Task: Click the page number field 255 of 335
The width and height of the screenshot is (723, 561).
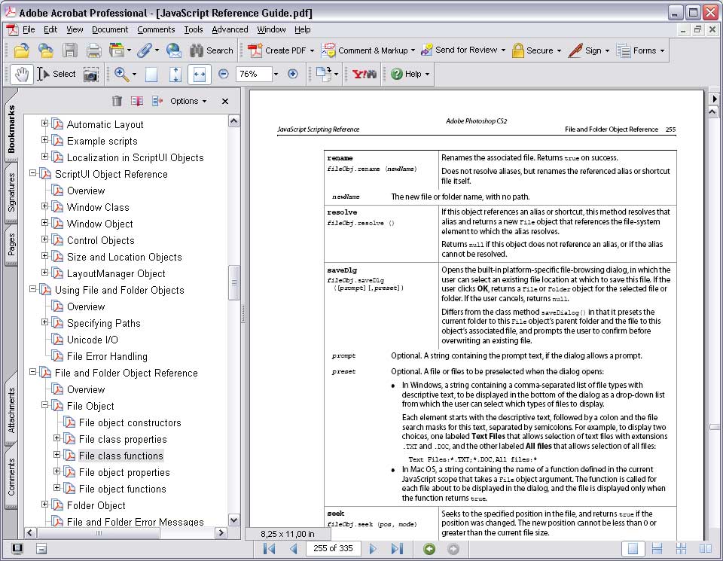Action: 333,548
